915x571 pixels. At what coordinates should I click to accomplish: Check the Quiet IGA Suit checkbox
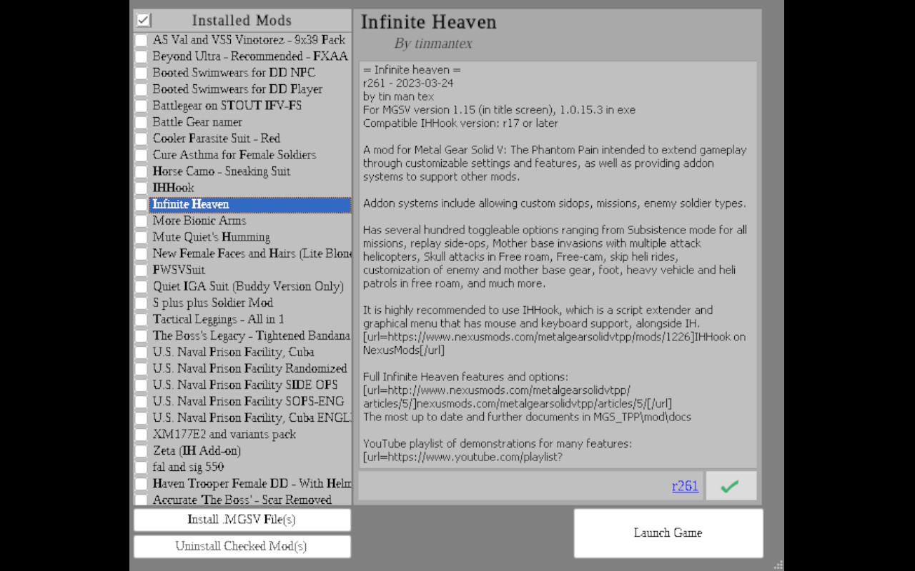click(x=141, y=286)
